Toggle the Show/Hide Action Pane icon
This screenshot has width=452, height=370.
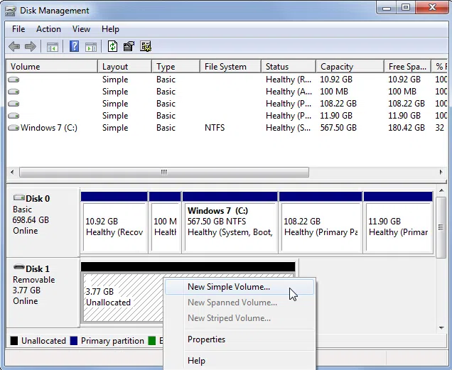(91, 47)
